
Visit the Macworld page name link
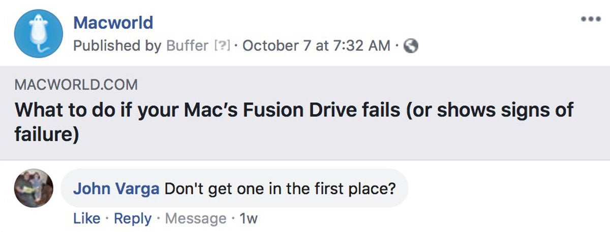[113, 23]
